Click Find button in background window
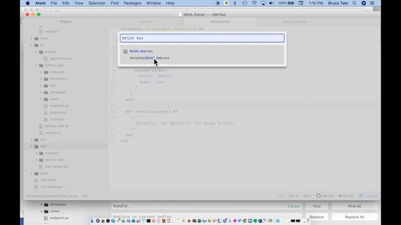The height and width of the screenshot is (225, 401). [x=316, y=206]
